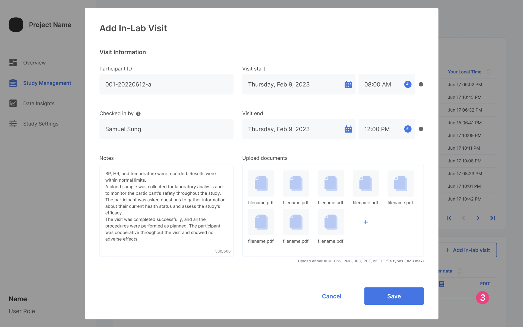Open Data Insights in sidebar
Viewport: 523px width, 327px height.
coord(39,103)
